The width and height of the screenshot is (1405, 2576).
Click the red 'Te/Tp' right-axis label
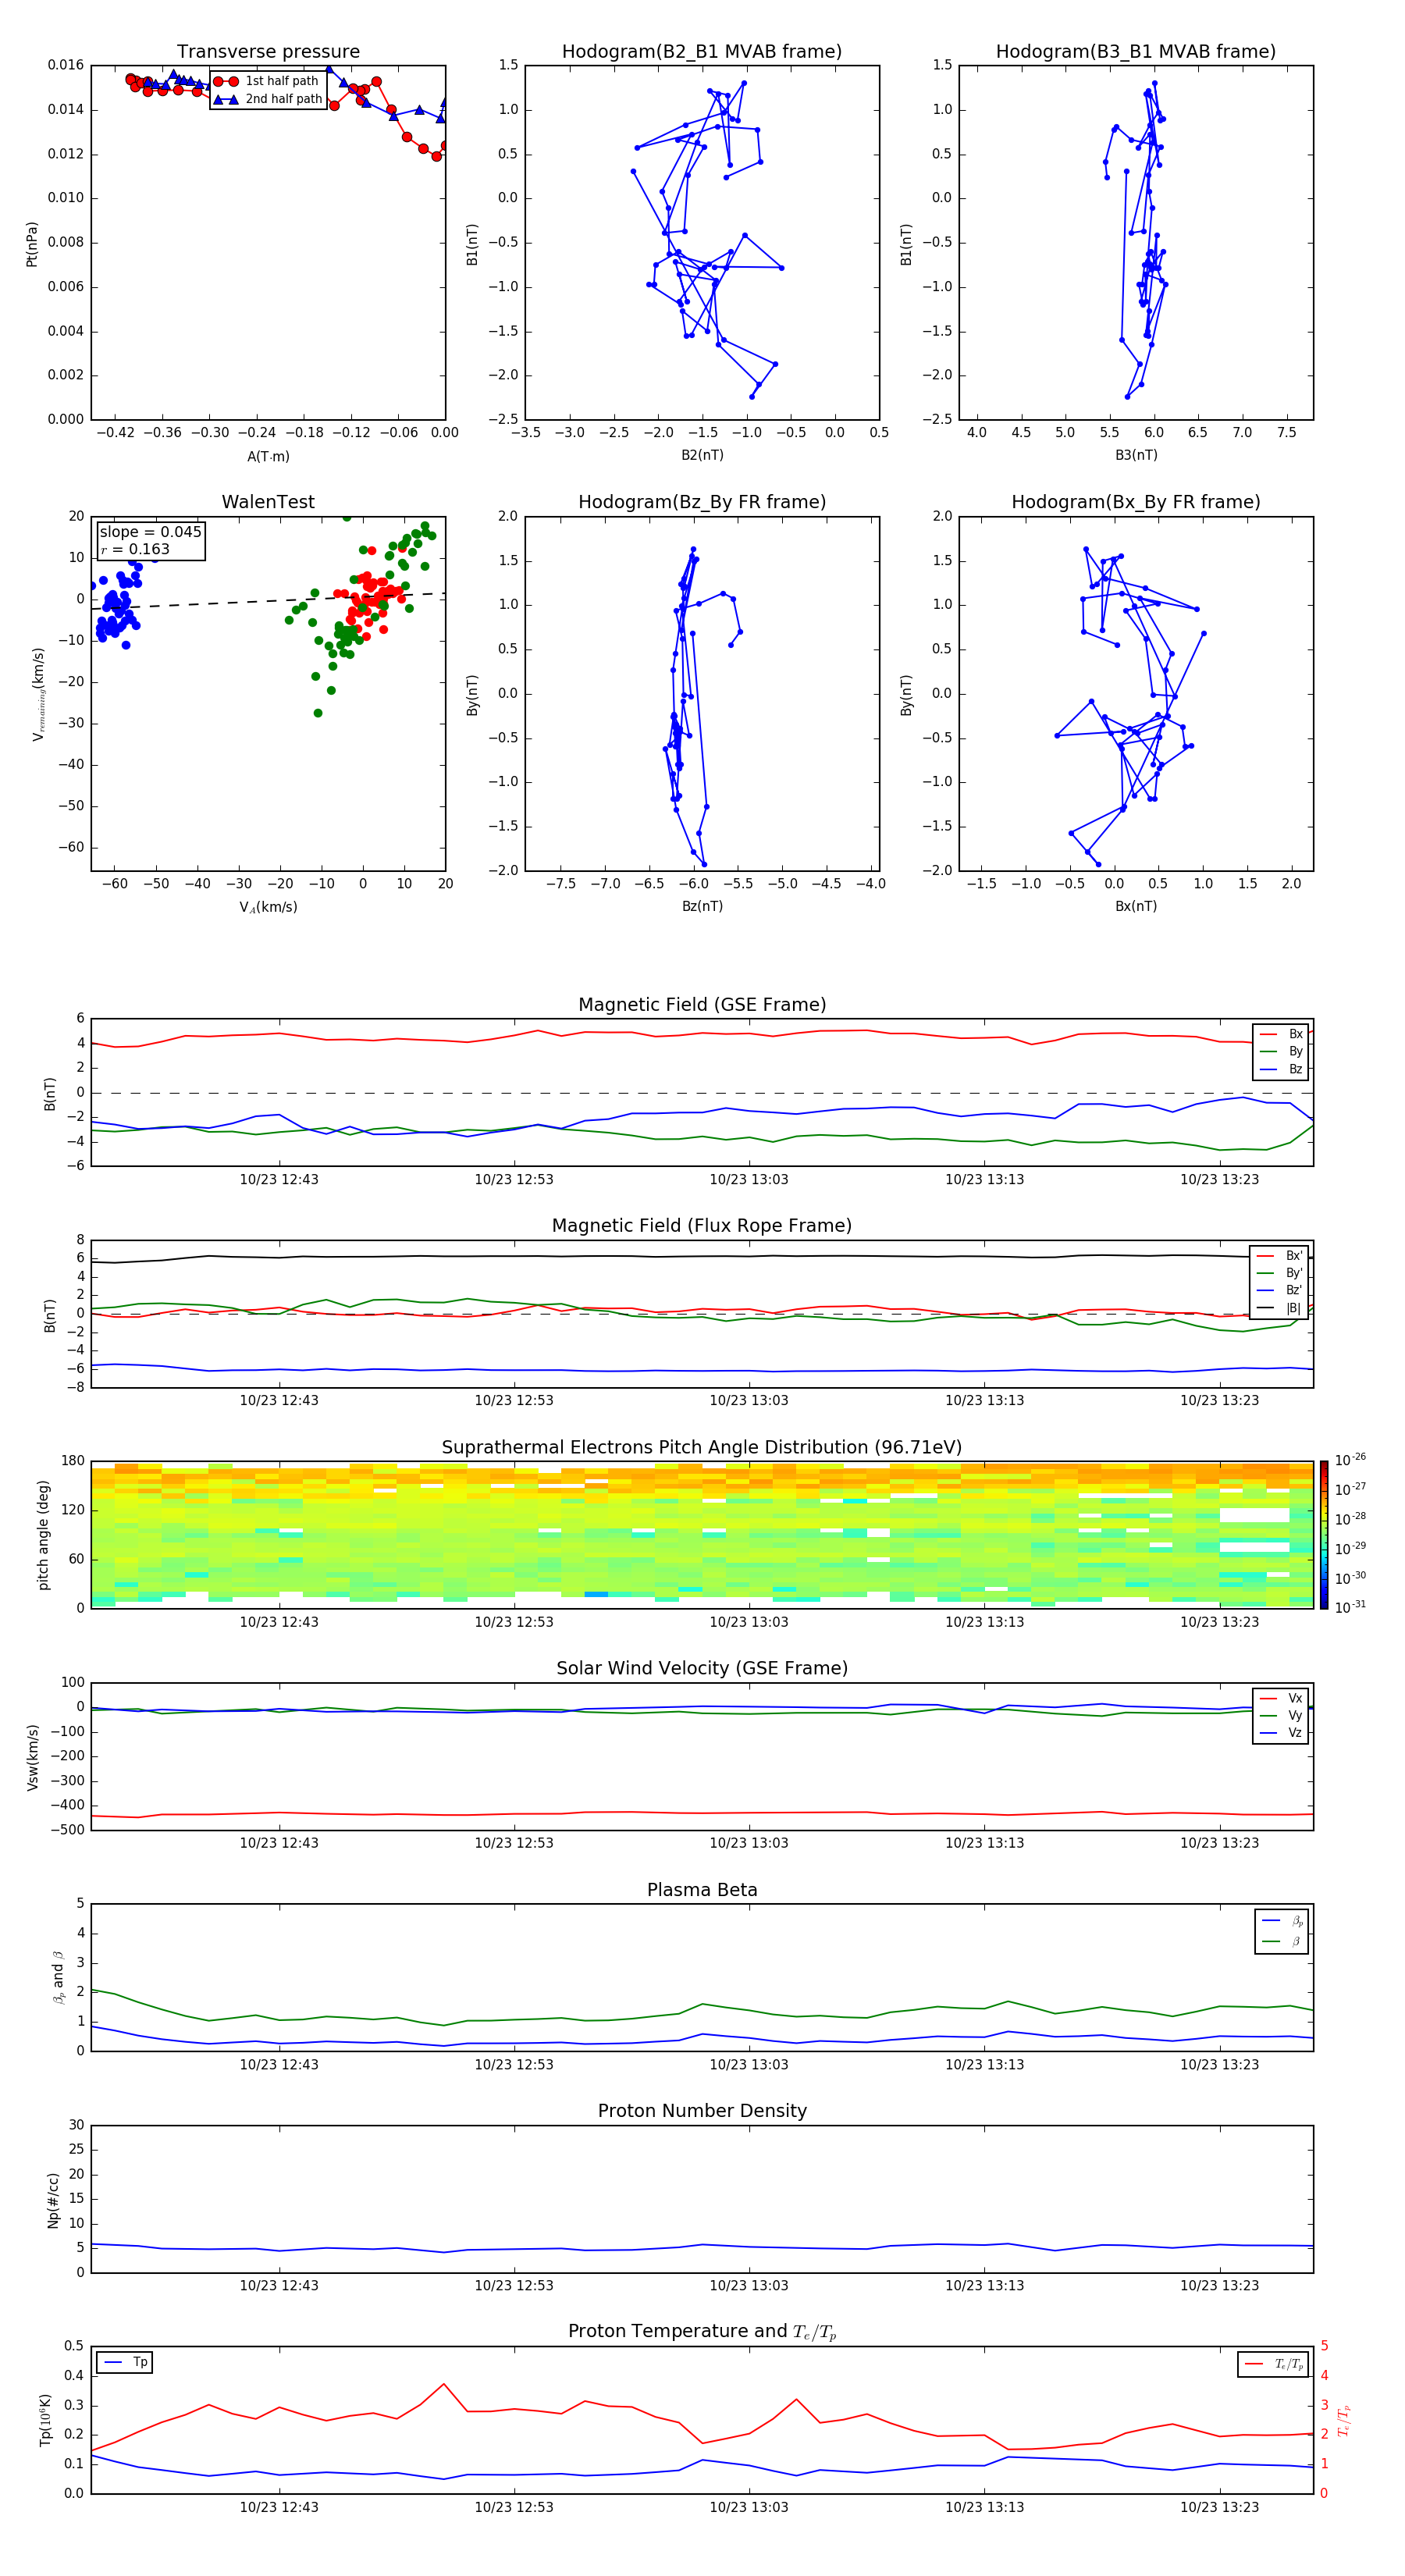1344,2420
